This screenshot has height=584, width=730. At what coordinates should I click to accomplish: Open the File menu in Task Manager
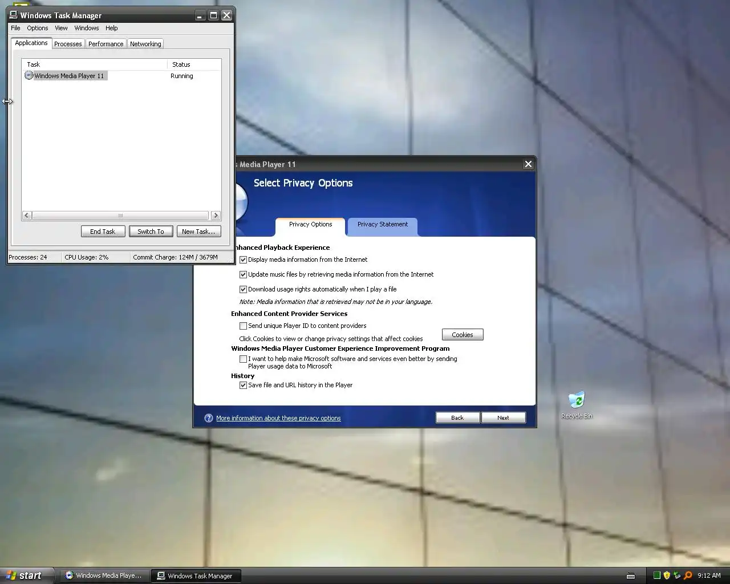tap(15, 28)
